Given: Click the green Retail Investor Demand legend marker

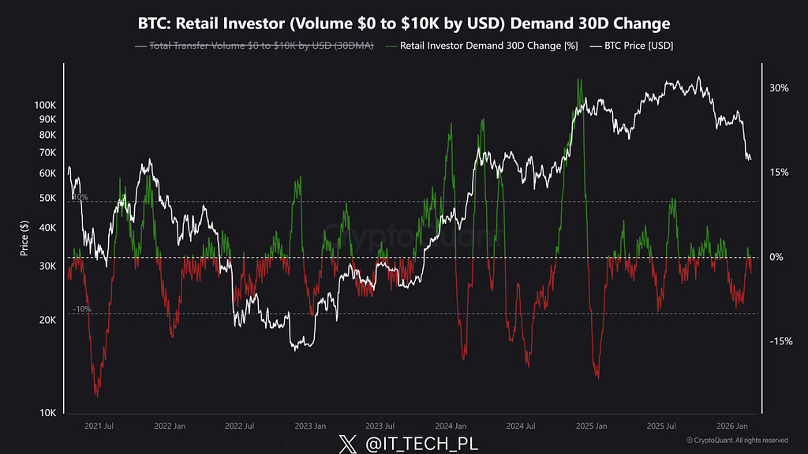Looking at the screenshot, I should (392, 46).
